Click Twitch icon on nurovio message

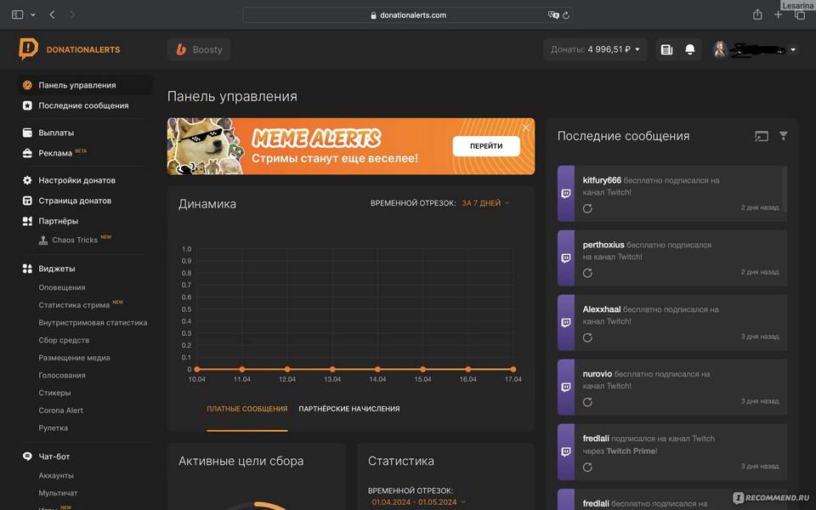point(566,388)
